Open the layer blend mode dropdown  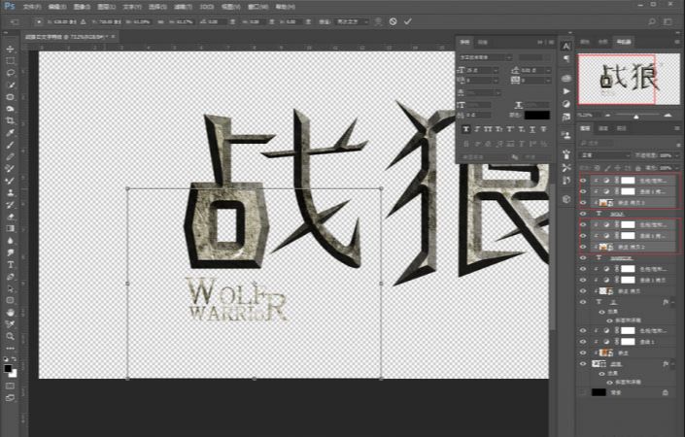604,155
